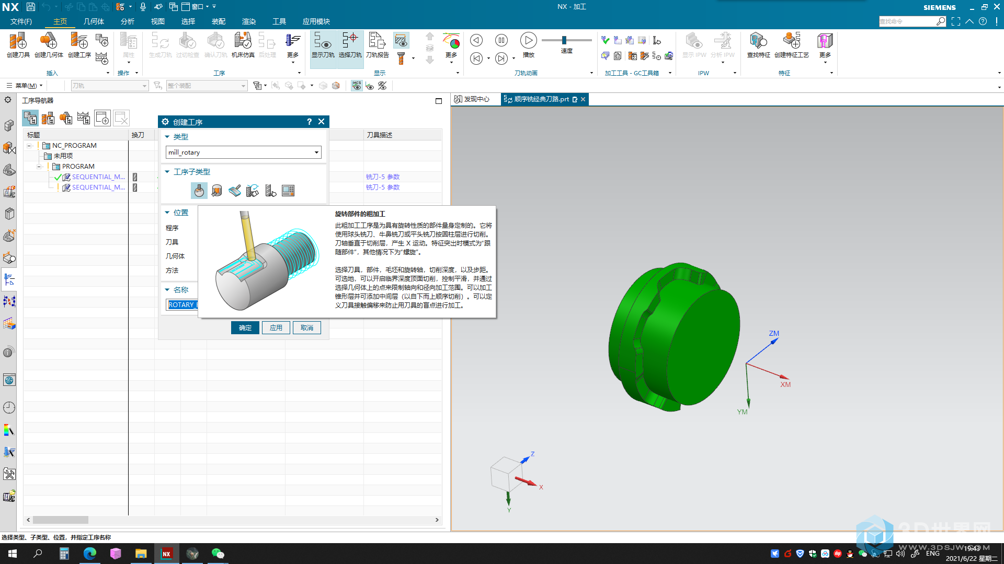1004x564 pixels.
Task: Click the save icon in title bar
Action: click(31, 7)
